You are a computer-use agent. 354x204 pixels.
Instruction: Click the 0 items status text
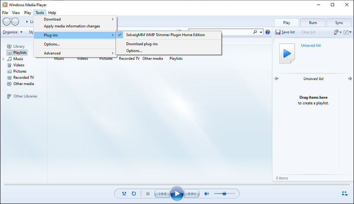tap(282, 178)
